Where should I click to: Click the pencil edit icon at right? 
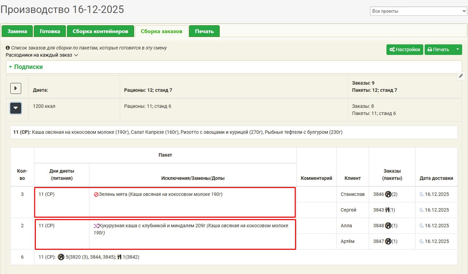[x=461, y=76]
